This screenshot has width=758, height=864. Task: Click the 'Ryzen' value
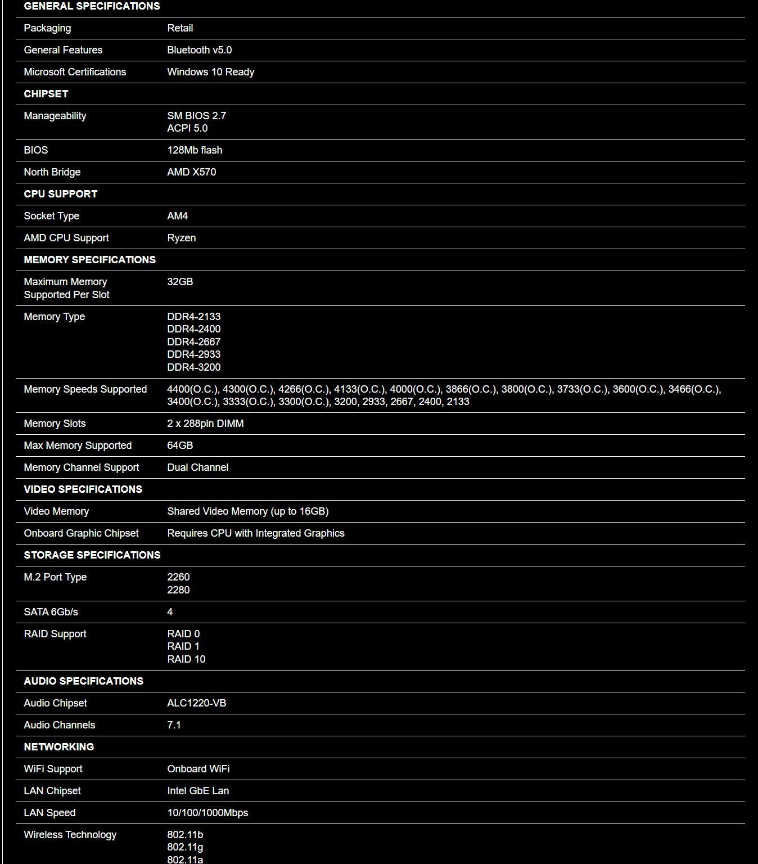(181, 238)
